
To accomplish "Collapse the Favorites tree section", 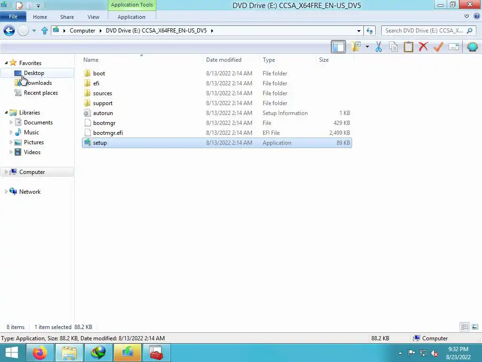I will coord(6,63).
